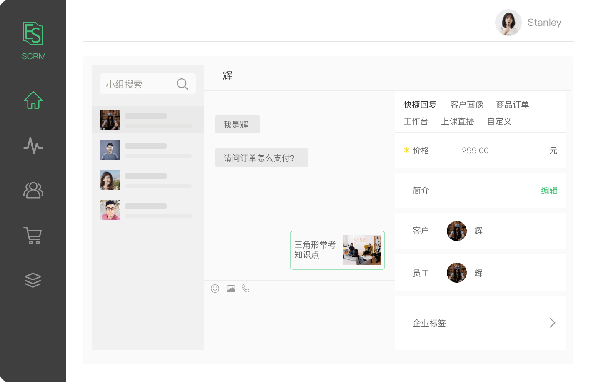The image size is (591, 382).
Task: Open the activity pulse icon
Action: pos(33,146)
